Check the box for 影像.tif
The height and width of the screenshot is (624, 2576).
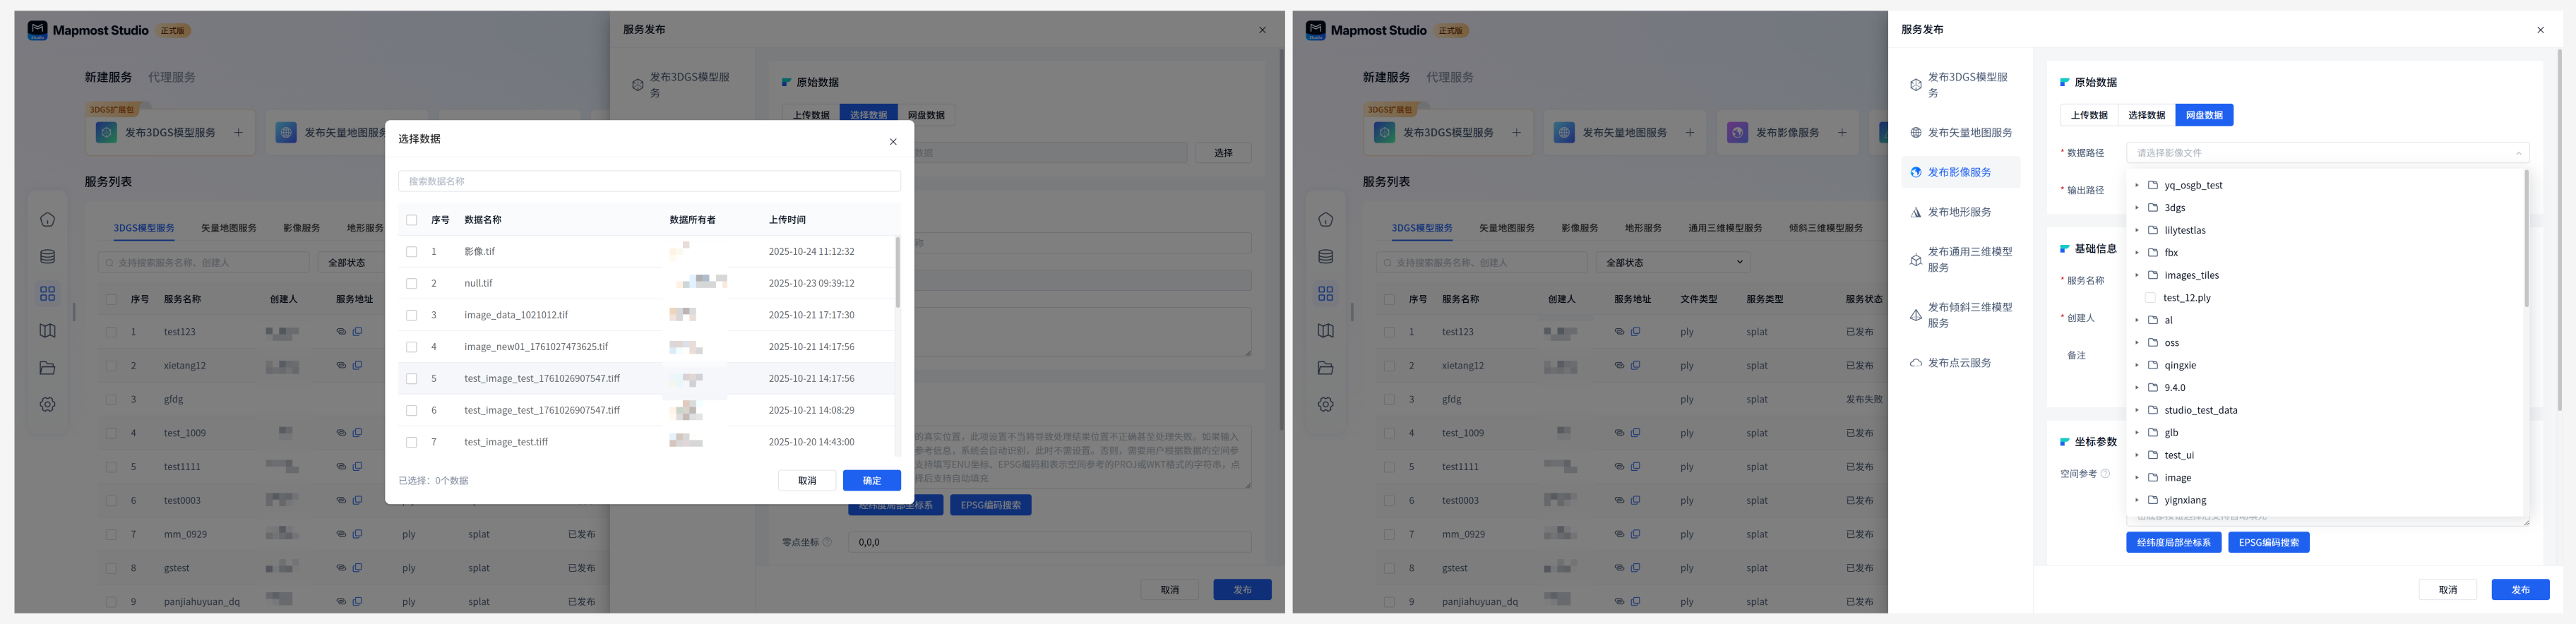click(411, 252)
